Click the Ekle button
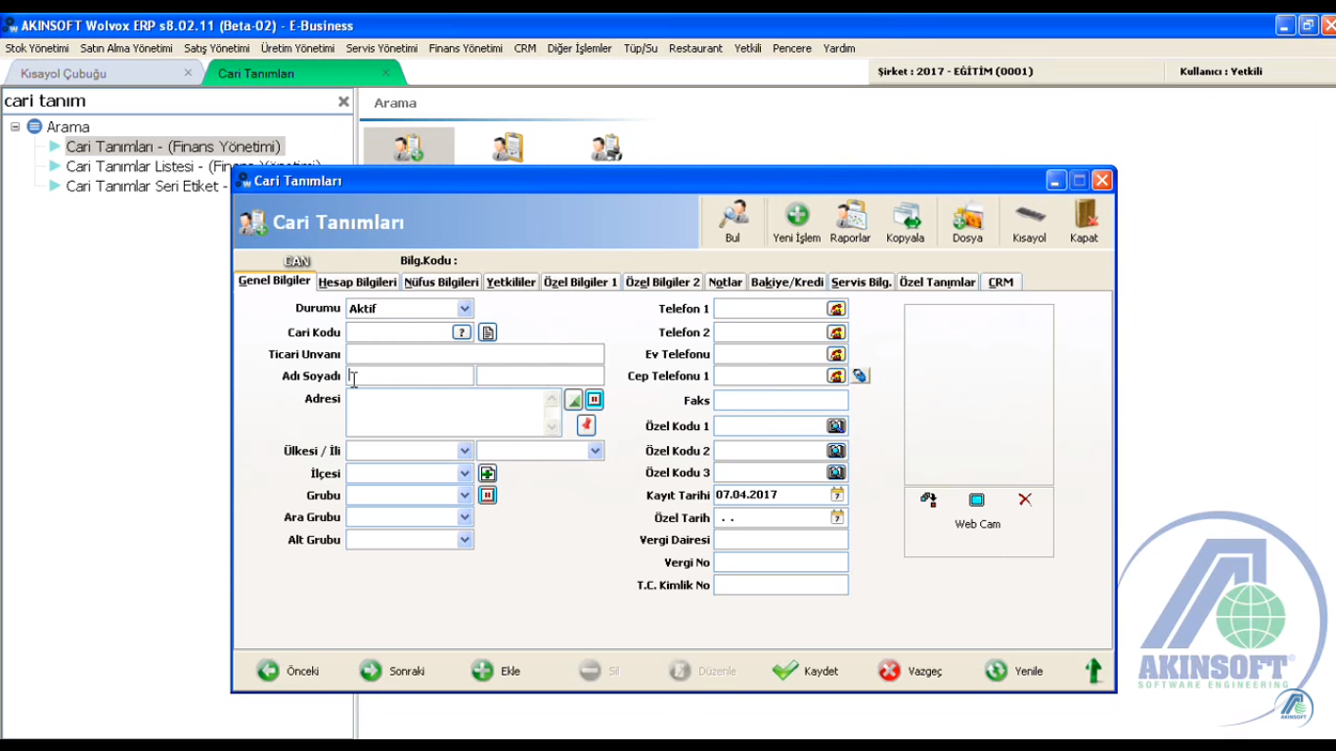This screenshot has height=751, width=1336. (496, 671)
